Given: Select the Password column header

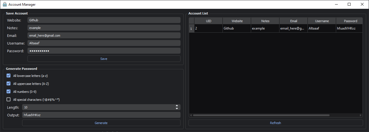Looking at the screenshot, I should tap(350, 21).
